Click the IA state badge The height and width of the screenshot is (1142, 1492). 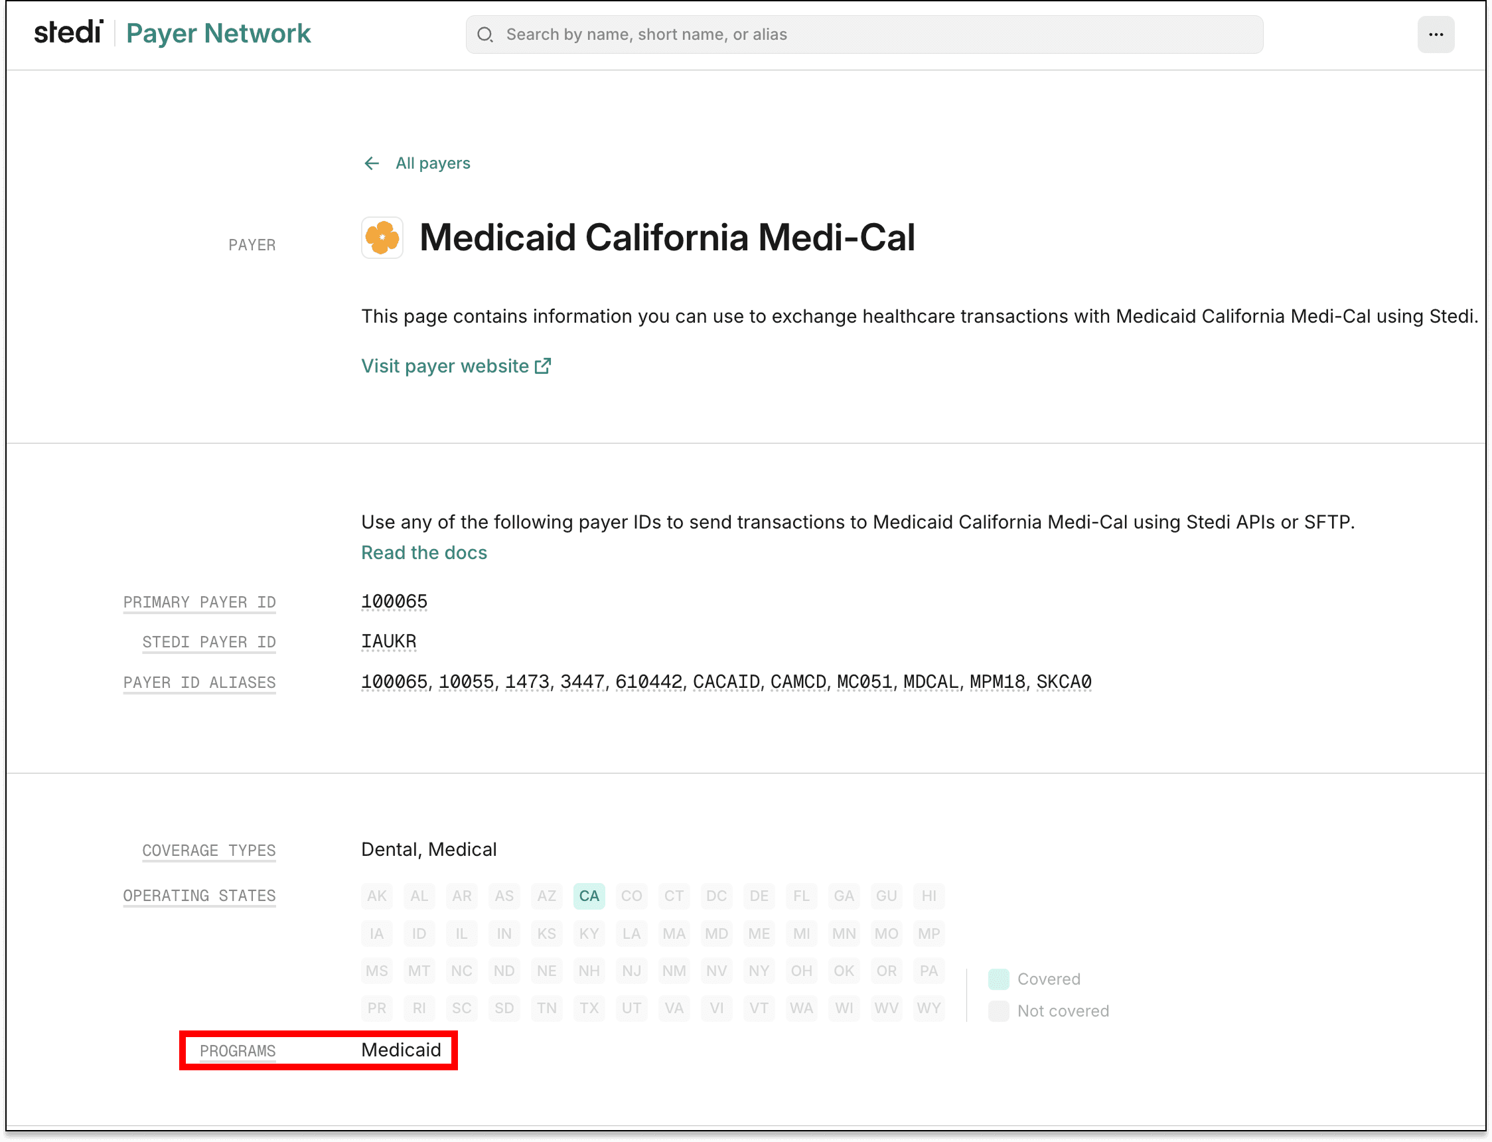(376, 934)
